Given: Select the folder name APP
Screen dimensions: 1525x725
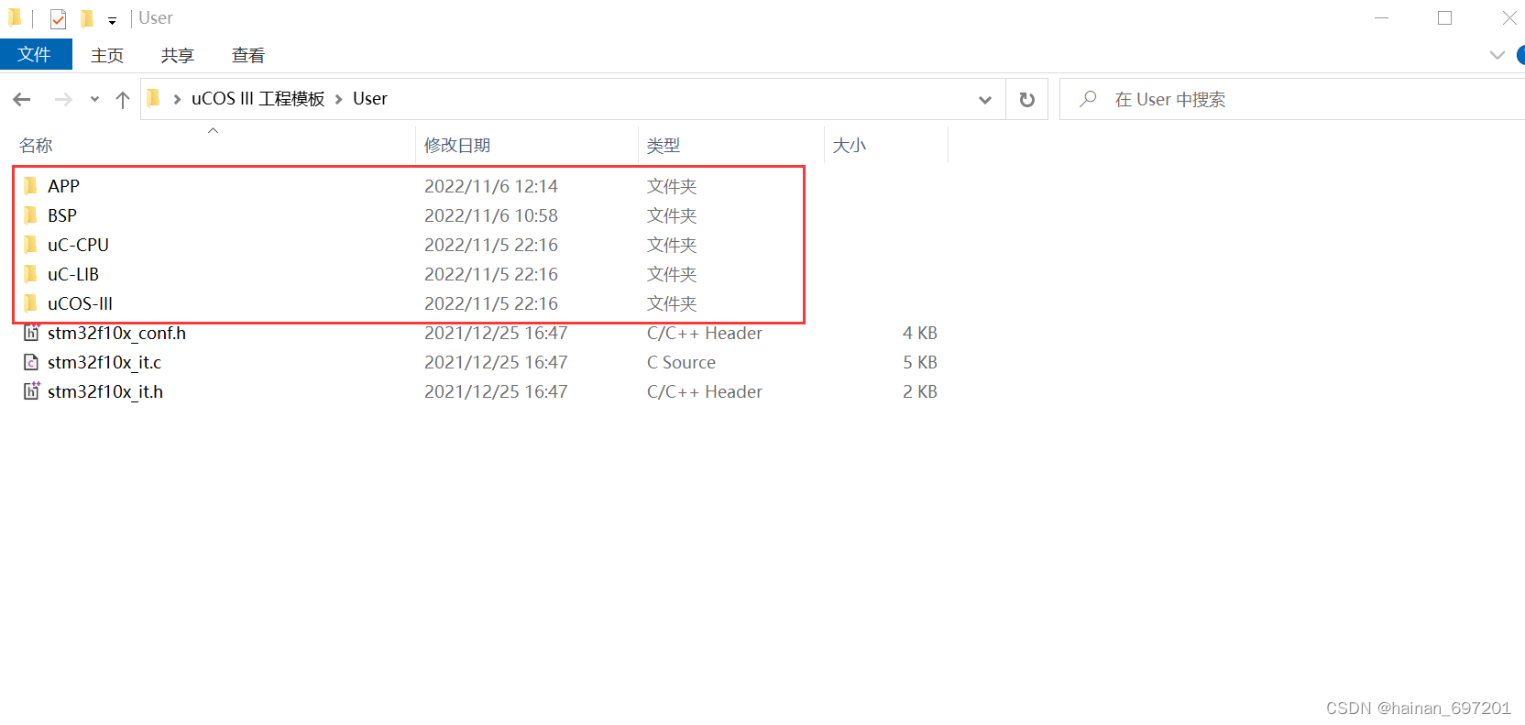Looking at the screenshot, I should (x=63, y=186).
